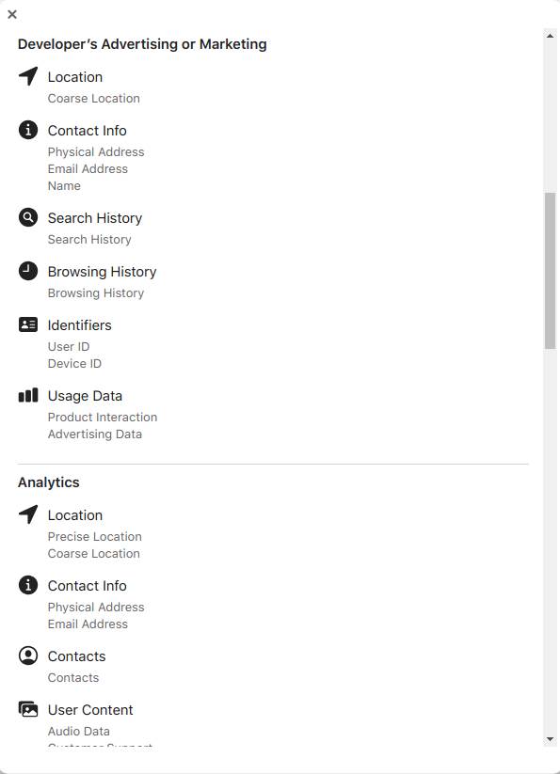Select the Device ID item under Identifiers

tap(76, 363)
